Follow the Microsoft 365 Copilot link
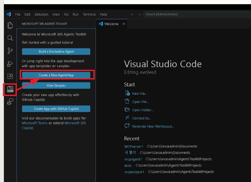 coord(75,123)
